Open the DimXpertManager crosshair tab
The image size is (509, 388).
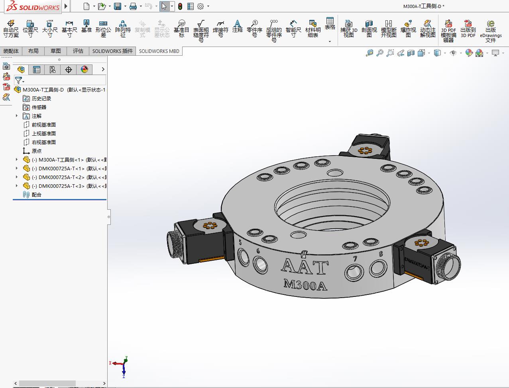tap(69, 70)
